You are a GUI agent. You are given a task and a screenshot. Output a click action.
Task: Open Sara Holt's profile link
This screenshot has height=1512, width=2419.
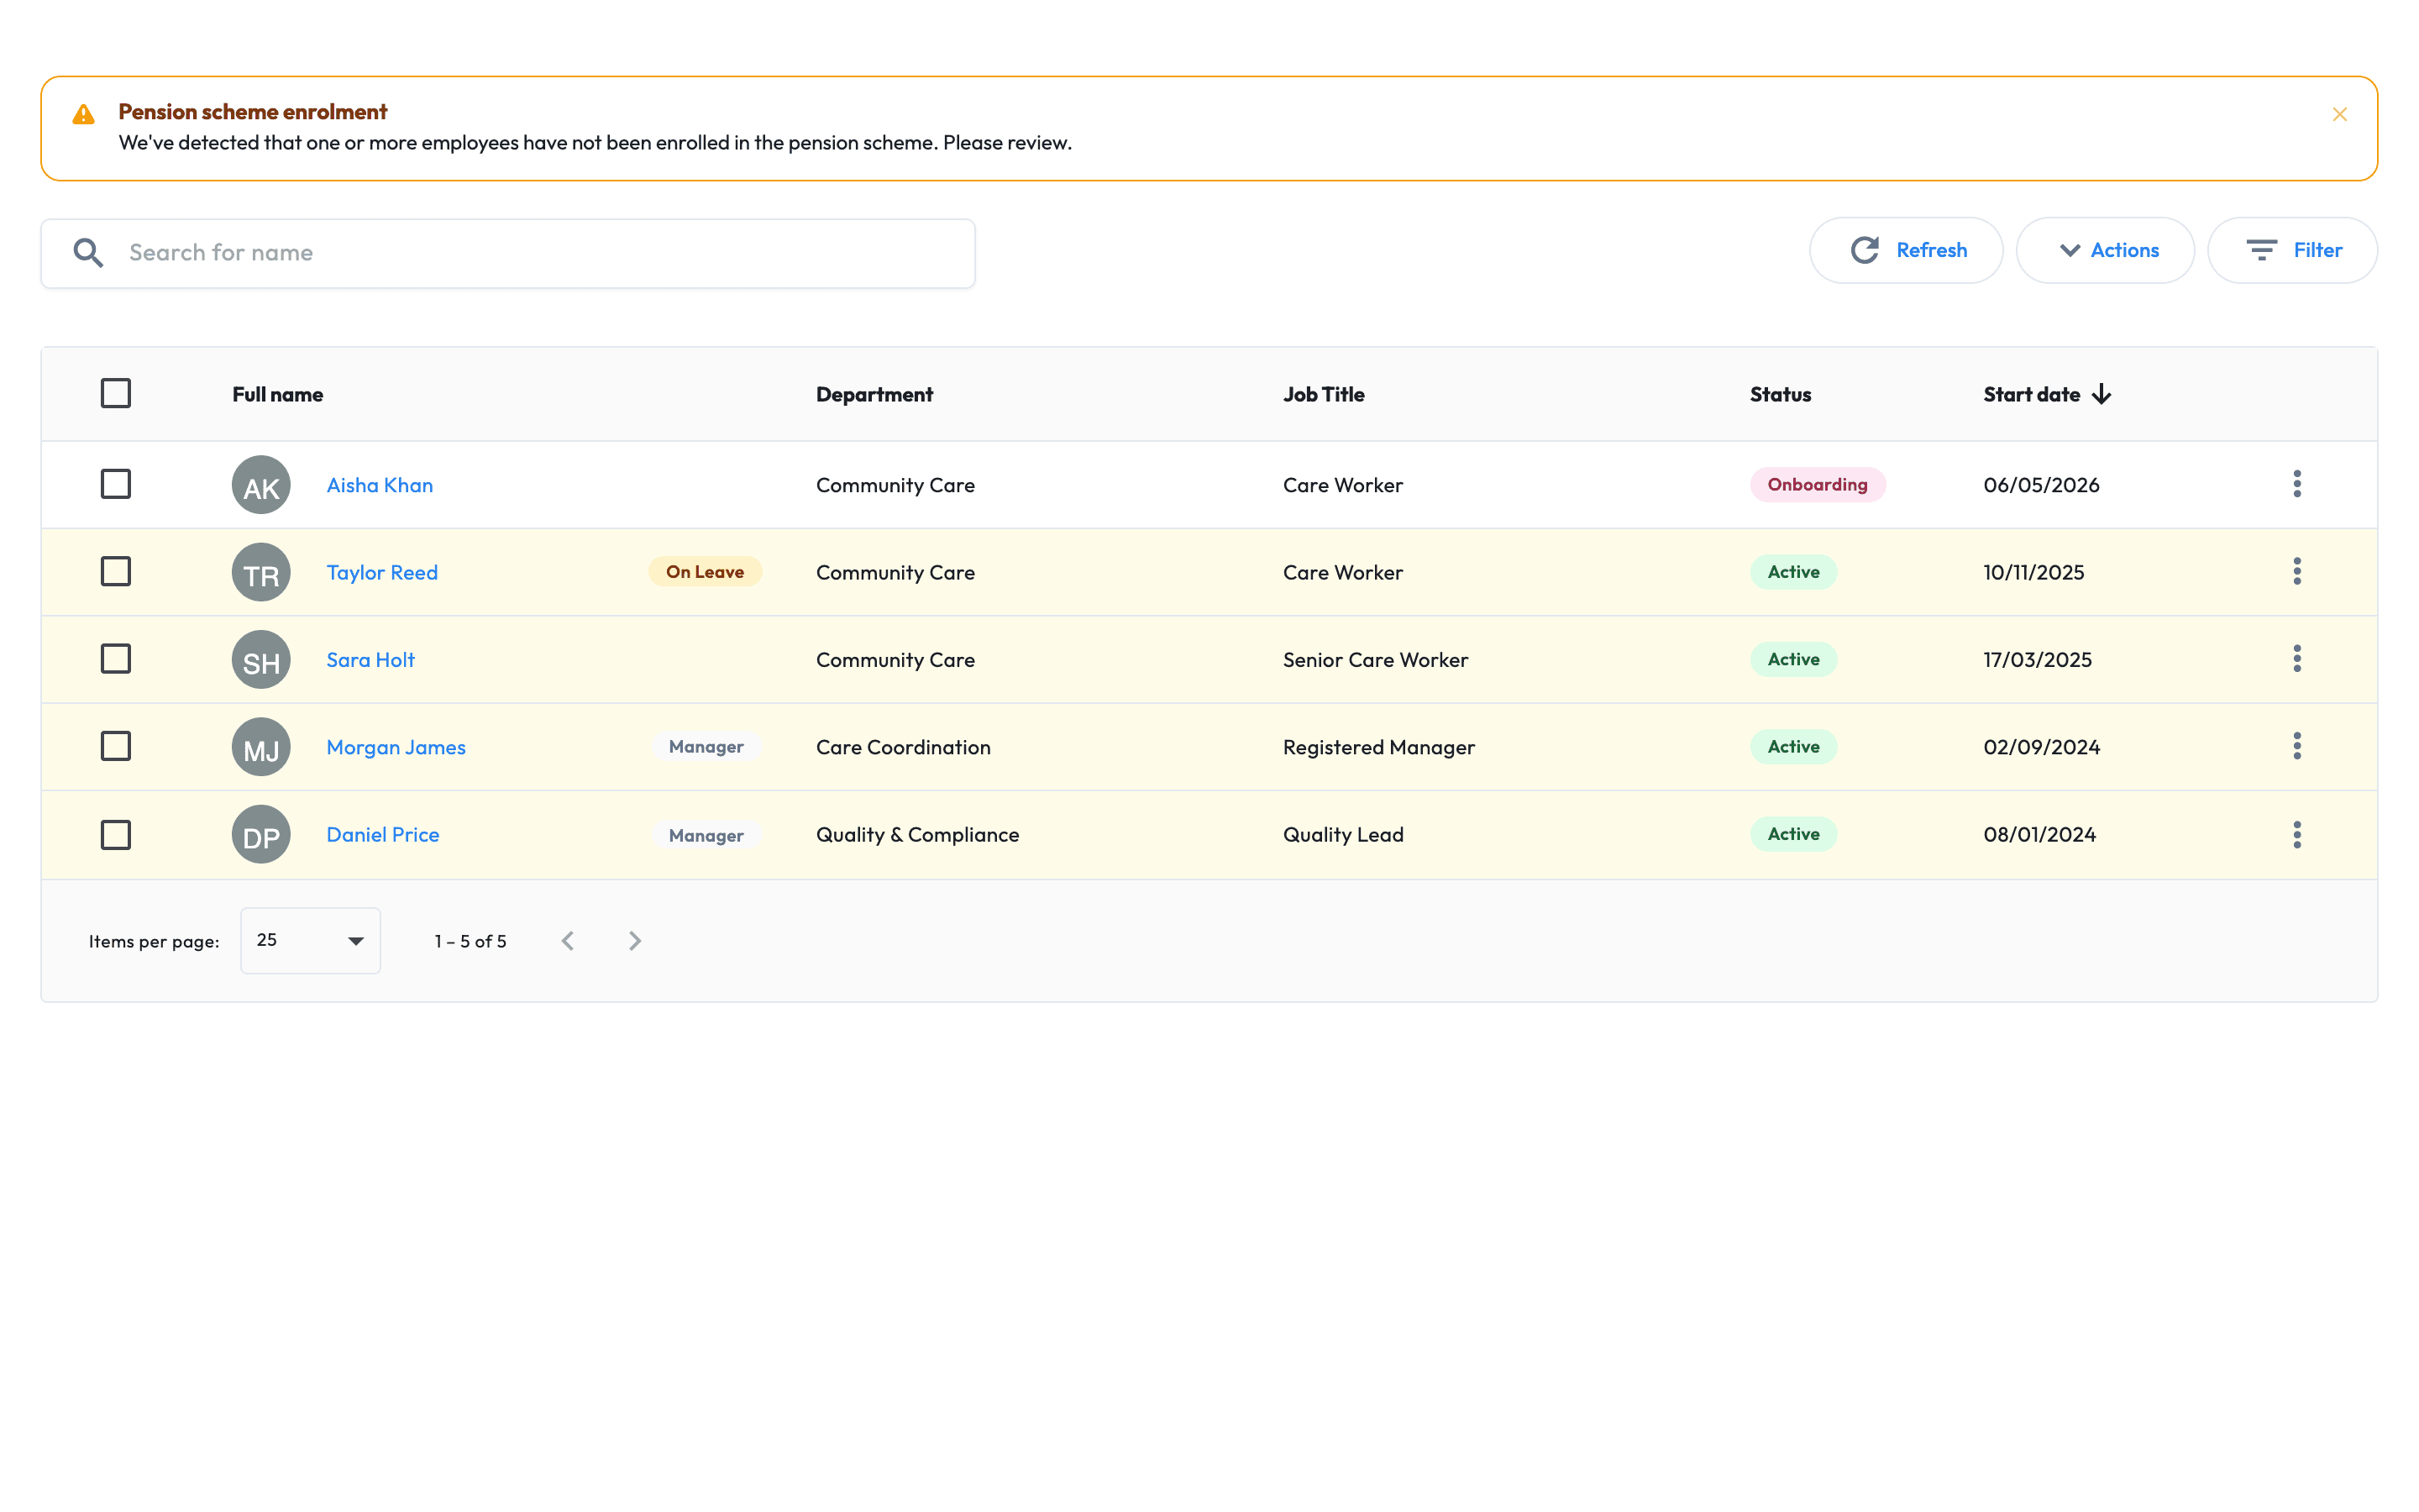coord(370,660)
